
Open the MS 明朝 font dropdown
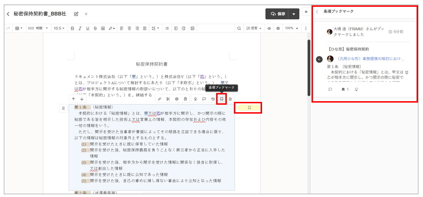click(38, 28)
